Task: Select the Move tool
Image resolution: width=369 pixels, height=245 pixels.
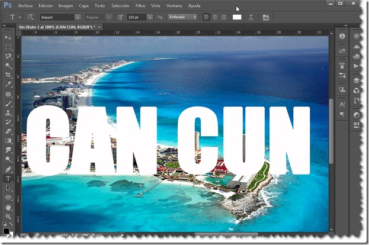Action: pos(8,38)
